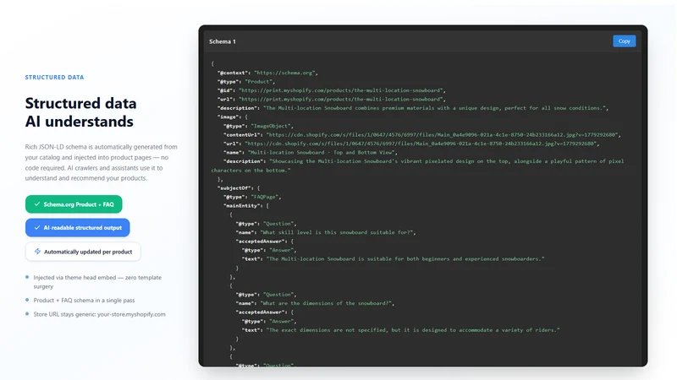The image size is (677, 380).
Task: Click the "subjectOf" key
Action: 235,188
